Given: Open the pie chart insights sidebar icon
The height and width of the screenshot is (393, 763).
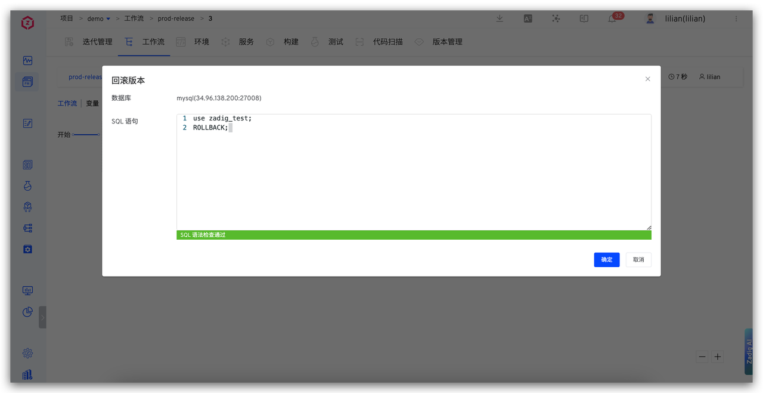Looking at the screenshot, I should tap(27, 312).
